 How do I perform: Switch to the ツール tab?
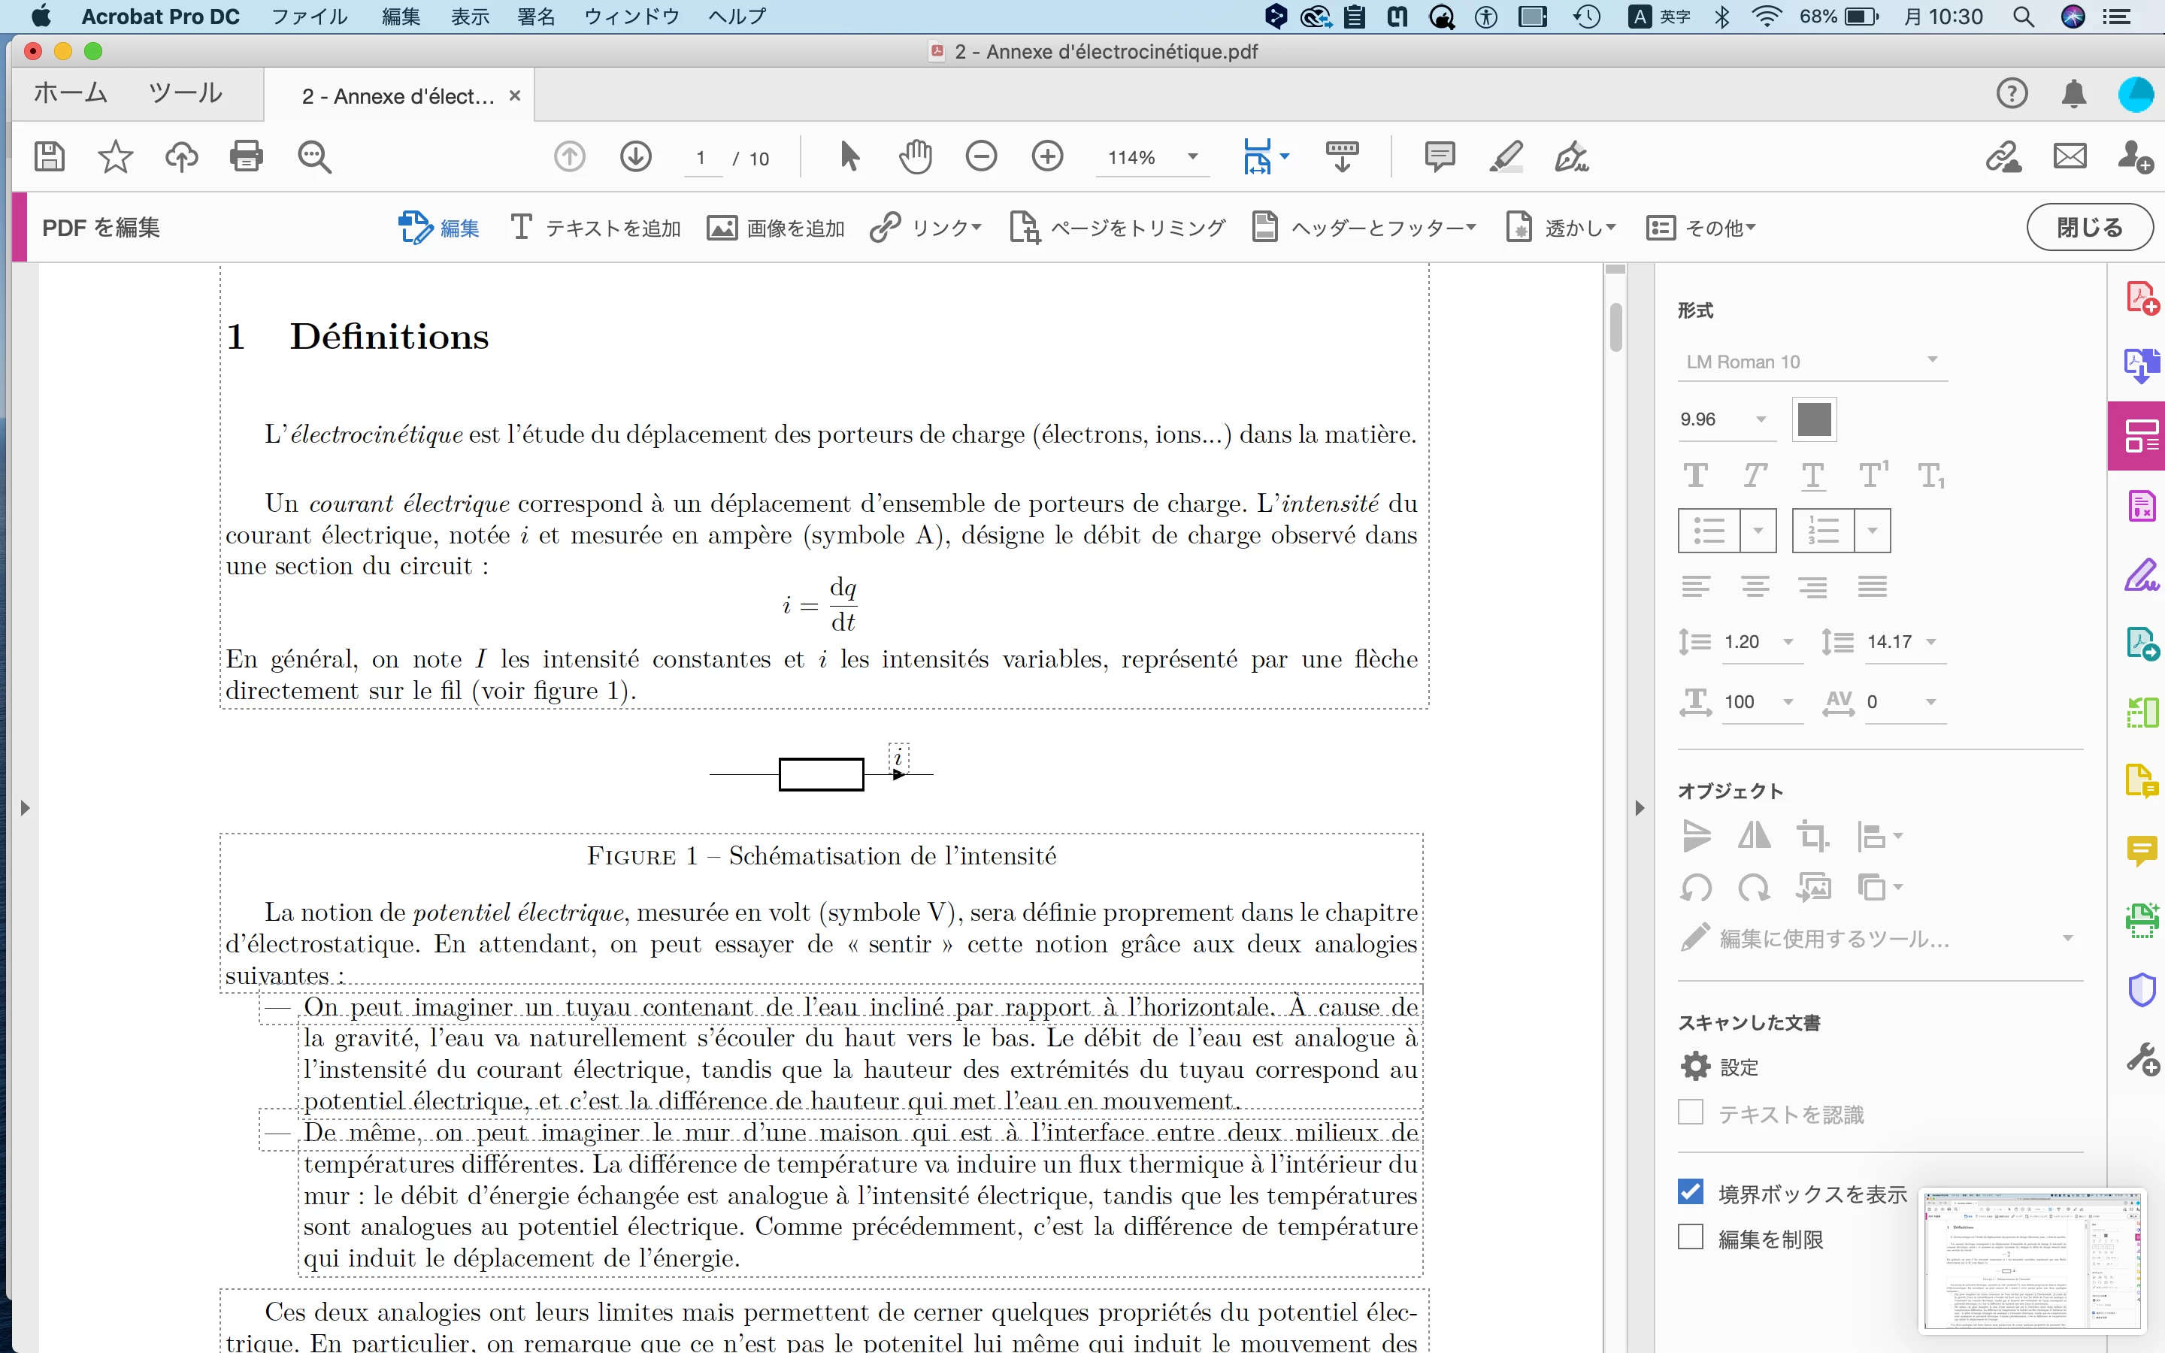pyautogui.click(x=185, y=93)
